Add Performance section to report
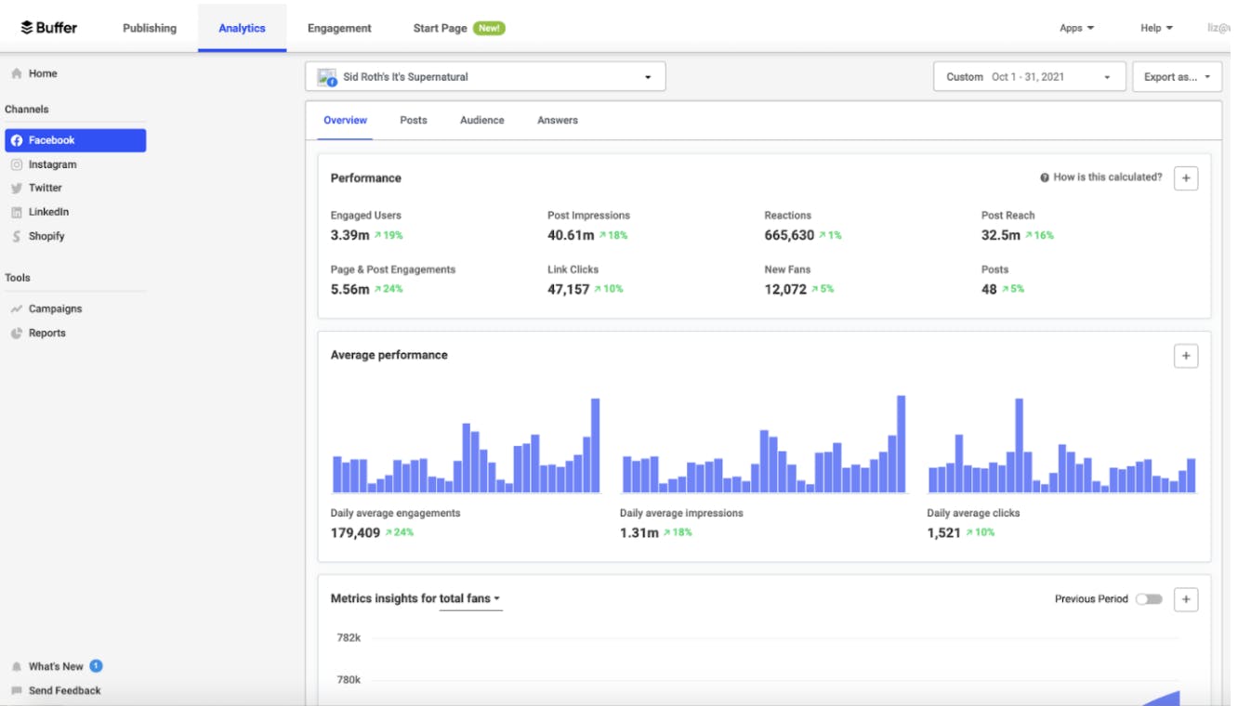Viewport: 1238px width, 706px height. click(1186, 178)
